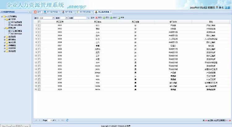The width and height of the screenshot is (232, 127).
Task: Sort by the 部门名称 column header
Action: pos(173,22)
